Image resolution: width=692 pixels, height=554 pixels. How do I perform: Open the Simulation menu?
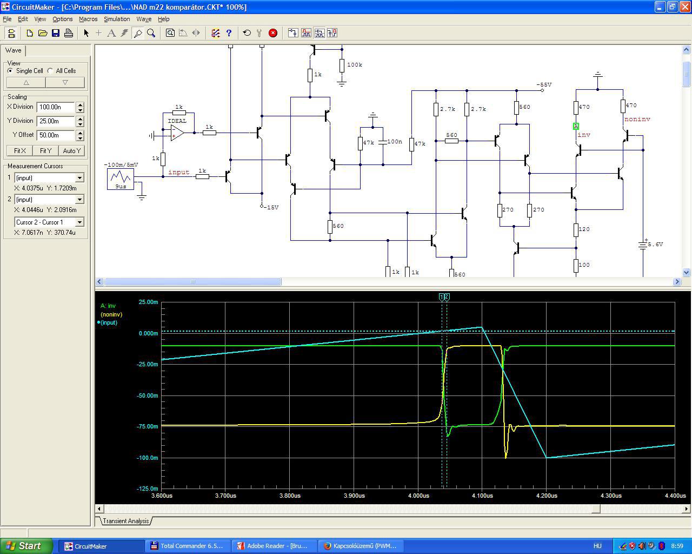(117, 19)
